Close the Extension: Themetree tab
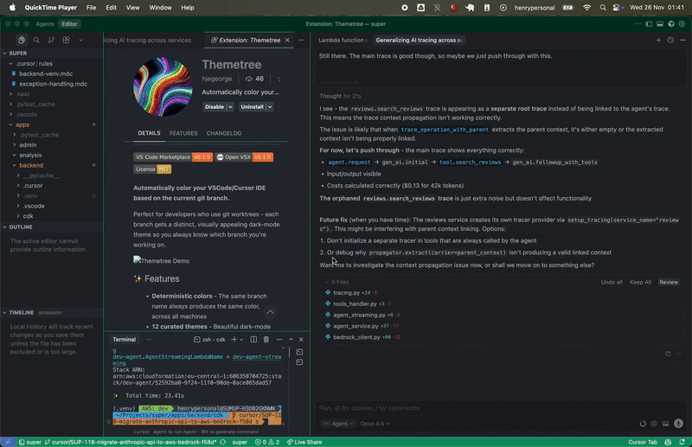This screenshot has height=447, width=692. click(x=287, y=40)
